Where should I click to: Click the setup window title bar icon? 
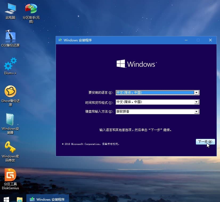pyautogui.click(x=60, y=40)
